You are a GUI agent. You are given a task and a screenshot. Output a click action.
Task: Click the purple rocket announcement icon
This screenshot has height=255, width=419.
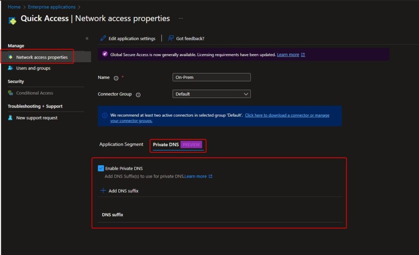tap(105, 54)
